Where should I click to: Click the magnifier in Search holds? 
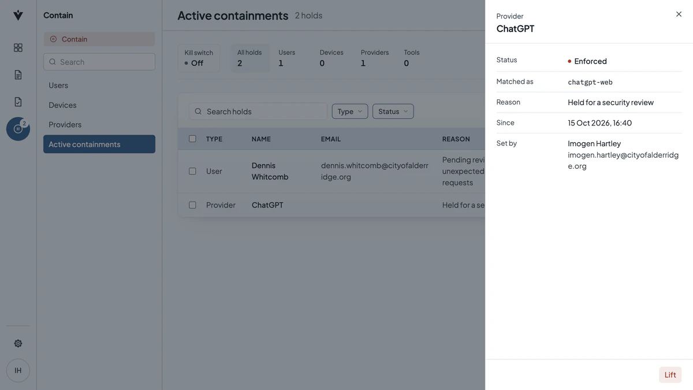click(x=198, y=112)
